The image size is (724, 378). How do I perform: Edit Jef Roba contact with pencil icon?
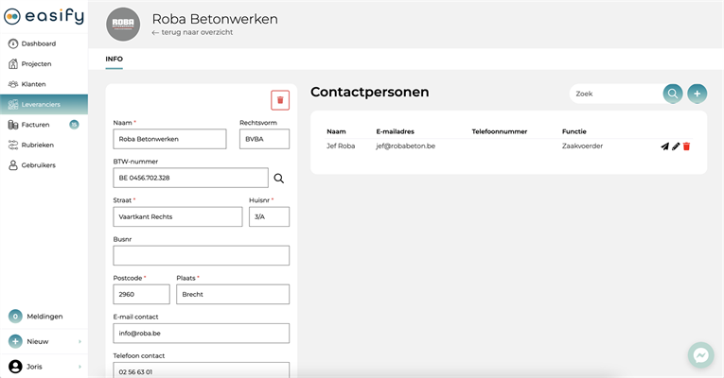point(676,146)
